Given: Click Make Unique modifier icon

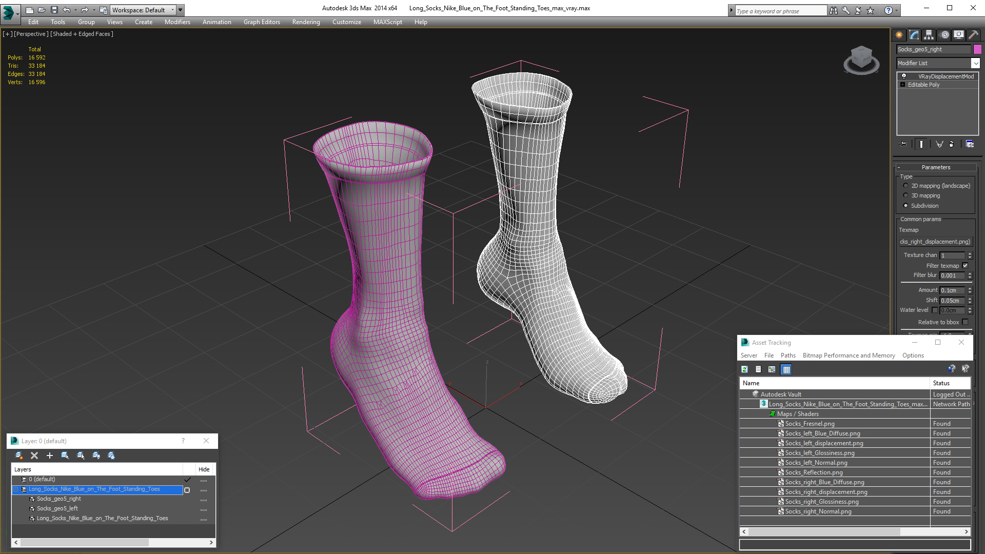Looking at the screenshot, I should tap(939, 144).
